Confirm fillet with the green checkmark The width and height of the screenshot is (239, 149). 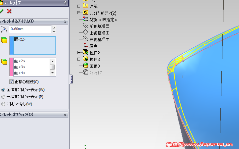coord(1,11)
